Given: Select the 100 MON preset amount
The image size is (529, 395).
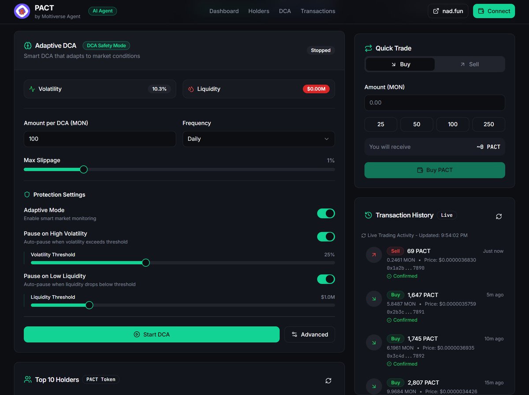Looking at the screenshot, I should (x=453, y=124).
